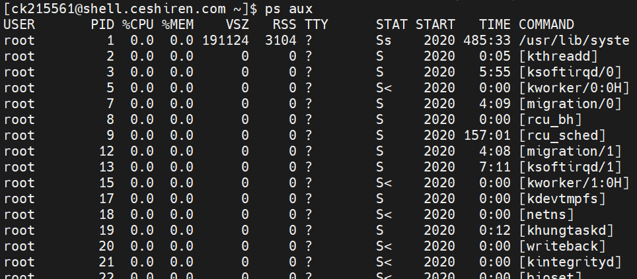Click the %MEM column header
Image resolution: width=637 pixels, height=279 pixels.
click(178, 24)
